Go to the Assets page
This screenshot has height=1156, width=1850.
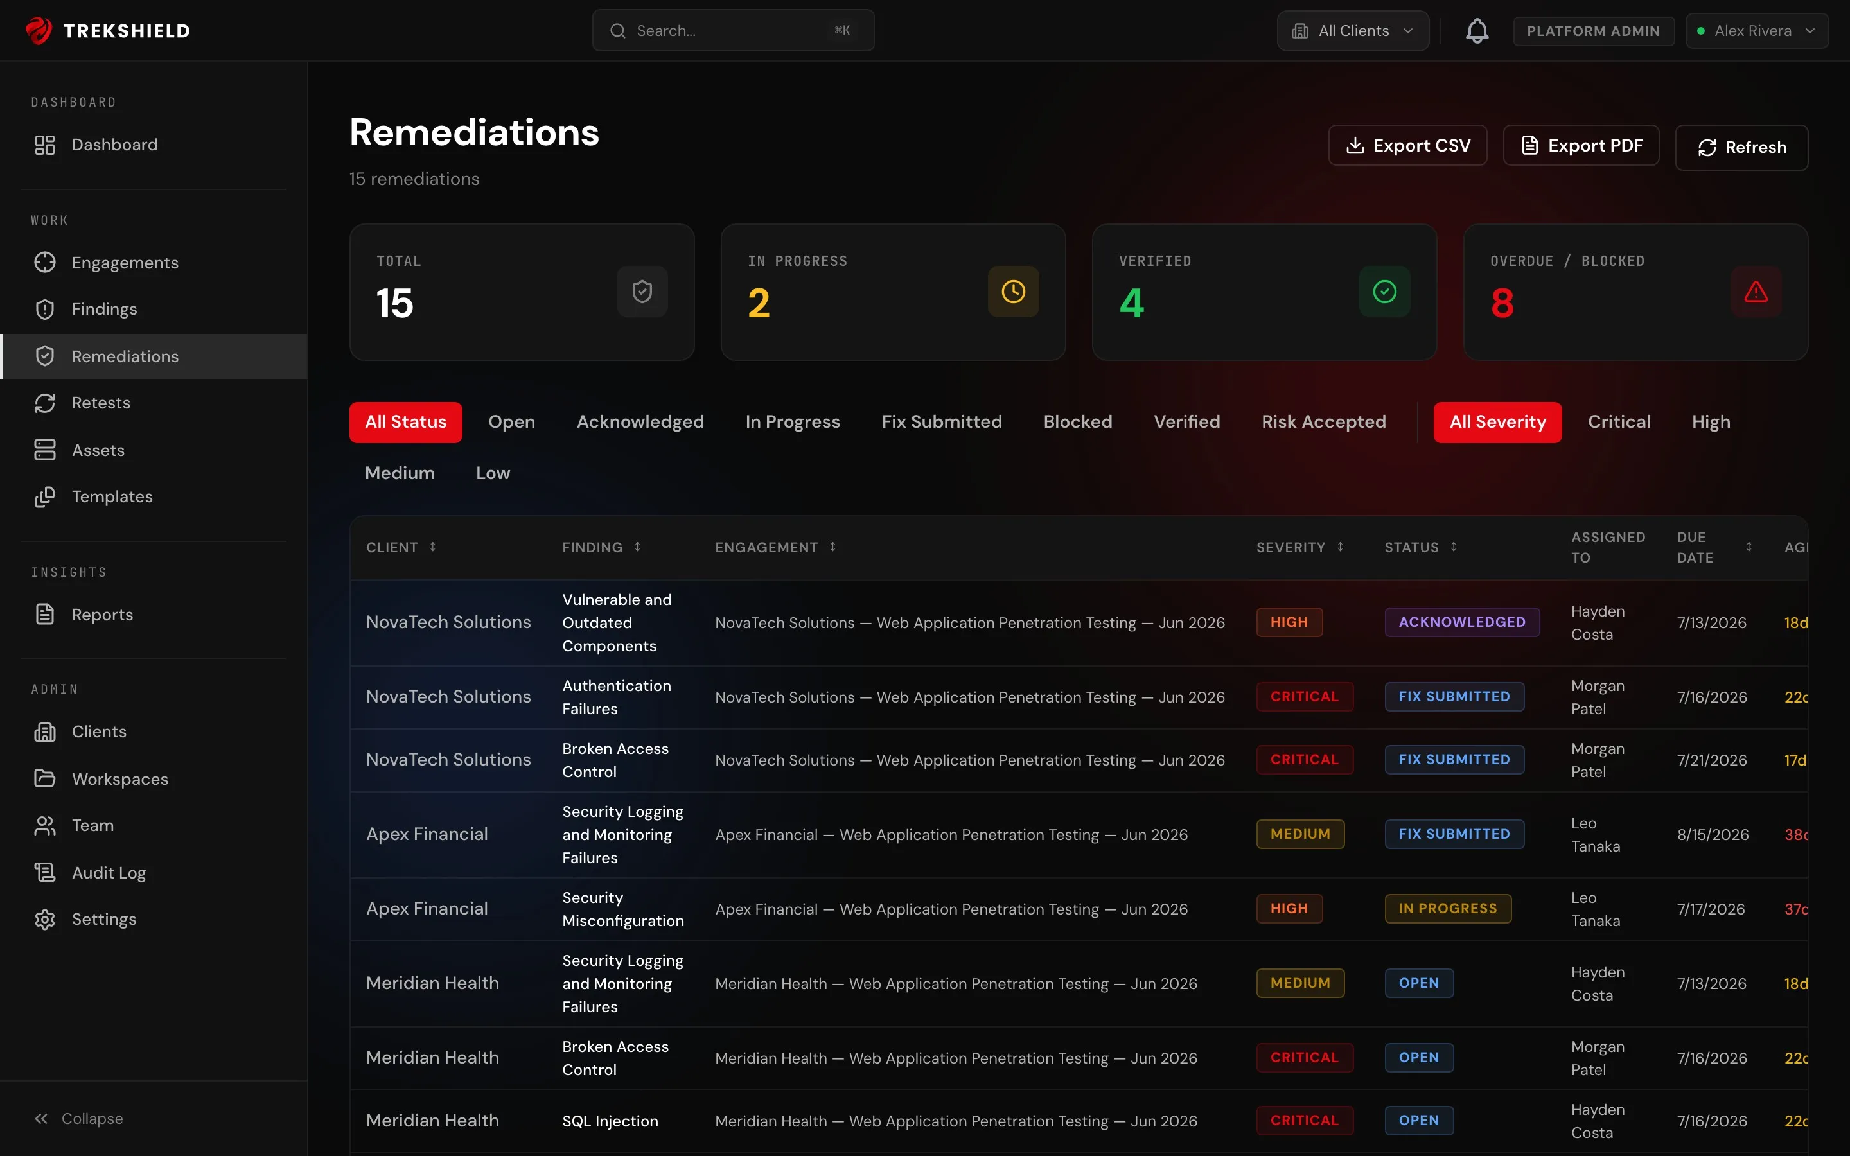[x=154, y=450]
